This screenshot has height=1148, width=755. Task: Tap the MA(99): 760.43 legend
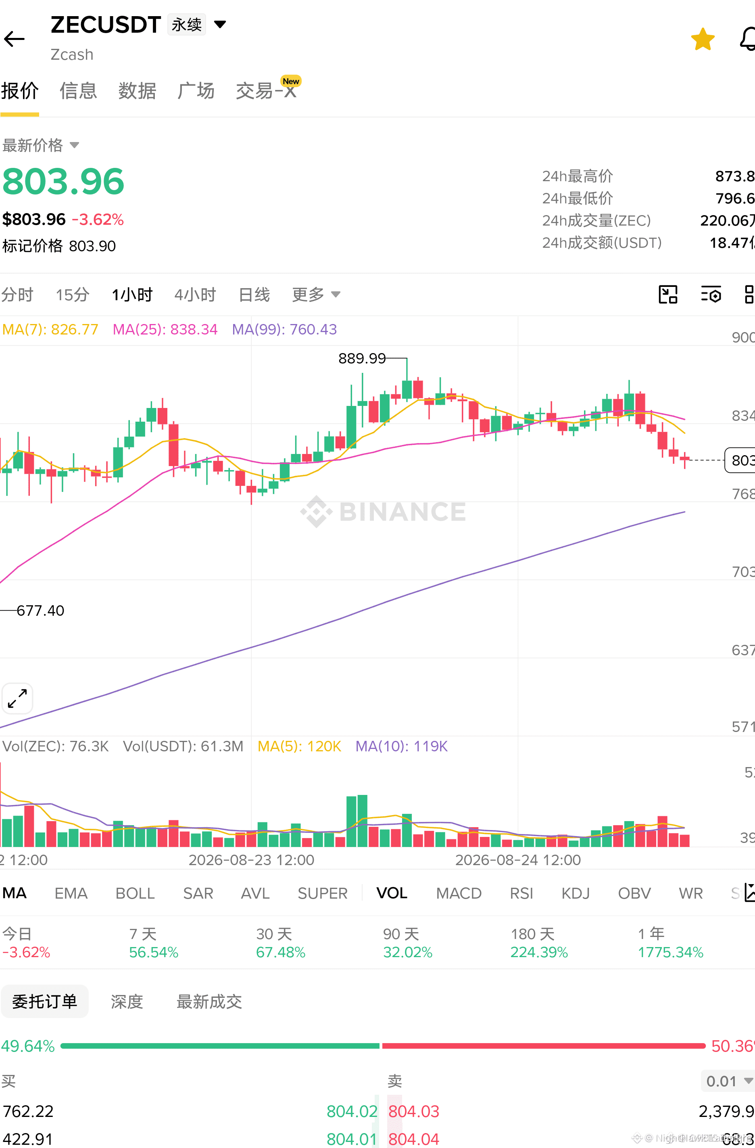point(284,329)
